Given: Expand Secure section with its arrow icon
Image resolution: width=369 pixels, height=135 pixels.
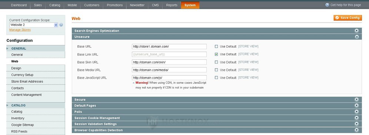Looking at the screenshot, I should [356, 99].
